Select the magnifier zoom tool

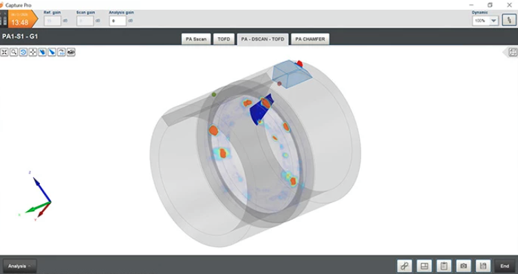[14, 52]
